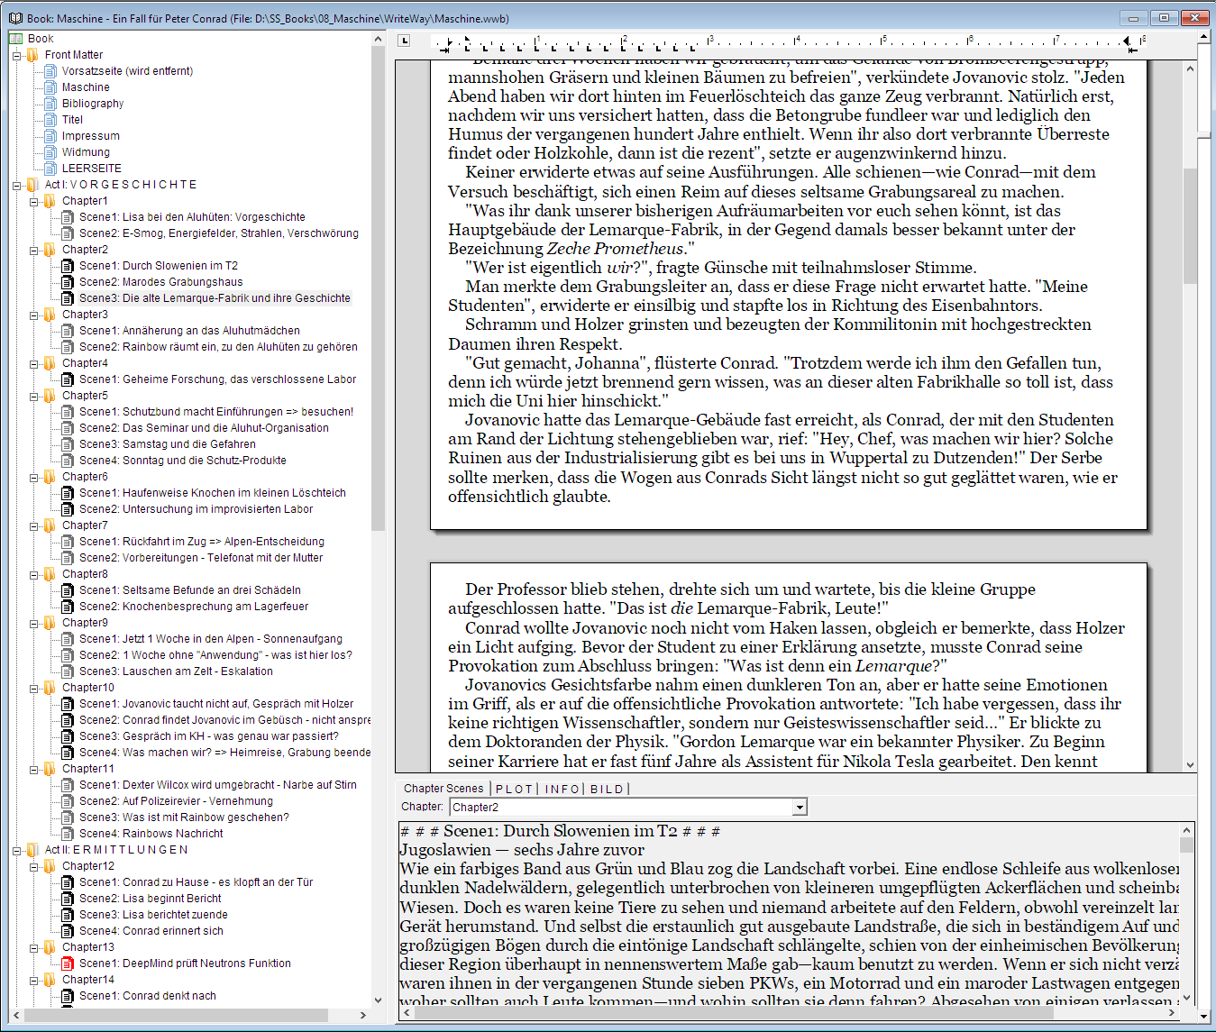Click the right indent marker on ruler
The height and width of the screenshot is (1032, 1216).
pyautogui.click(x=1128, y=41)
